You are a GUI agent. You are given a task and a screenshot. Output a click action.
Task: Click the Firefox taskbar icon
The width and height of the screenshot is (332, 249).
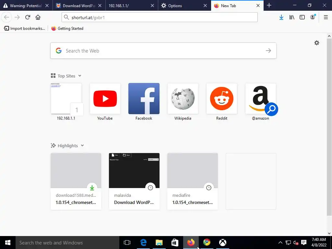pos(191,243)
